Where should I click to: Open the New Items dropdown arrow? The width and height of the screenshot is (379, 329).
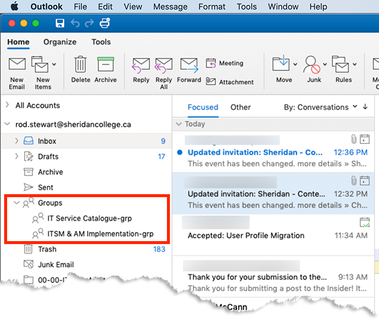54,64
